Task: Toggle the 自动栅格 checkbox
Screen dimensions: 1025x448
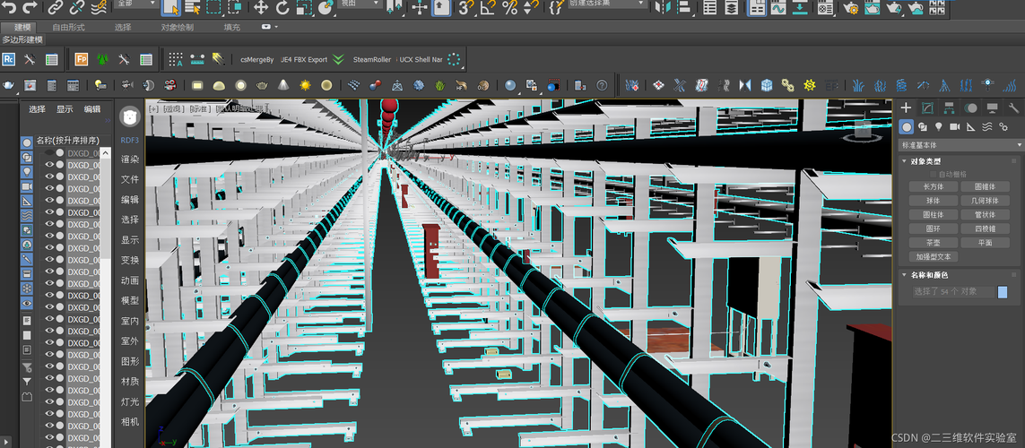Action: click(934, 175)
